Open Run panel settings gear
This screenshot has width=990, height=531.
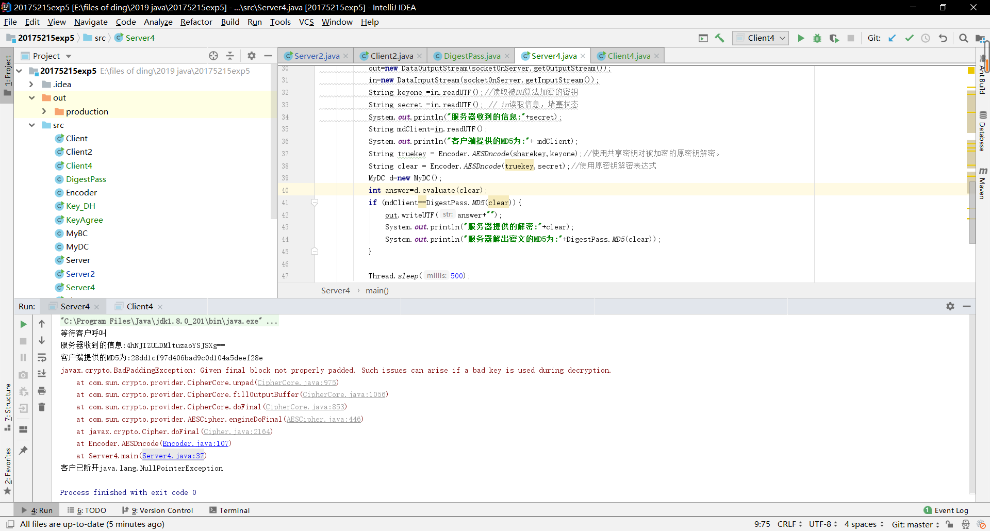point(950,306)
